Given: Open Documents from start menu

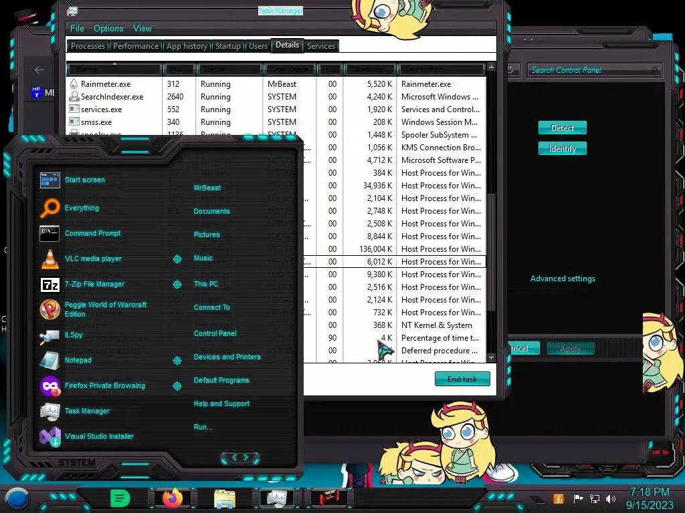Looking at the screenshot, I should [x=211, y=211].
